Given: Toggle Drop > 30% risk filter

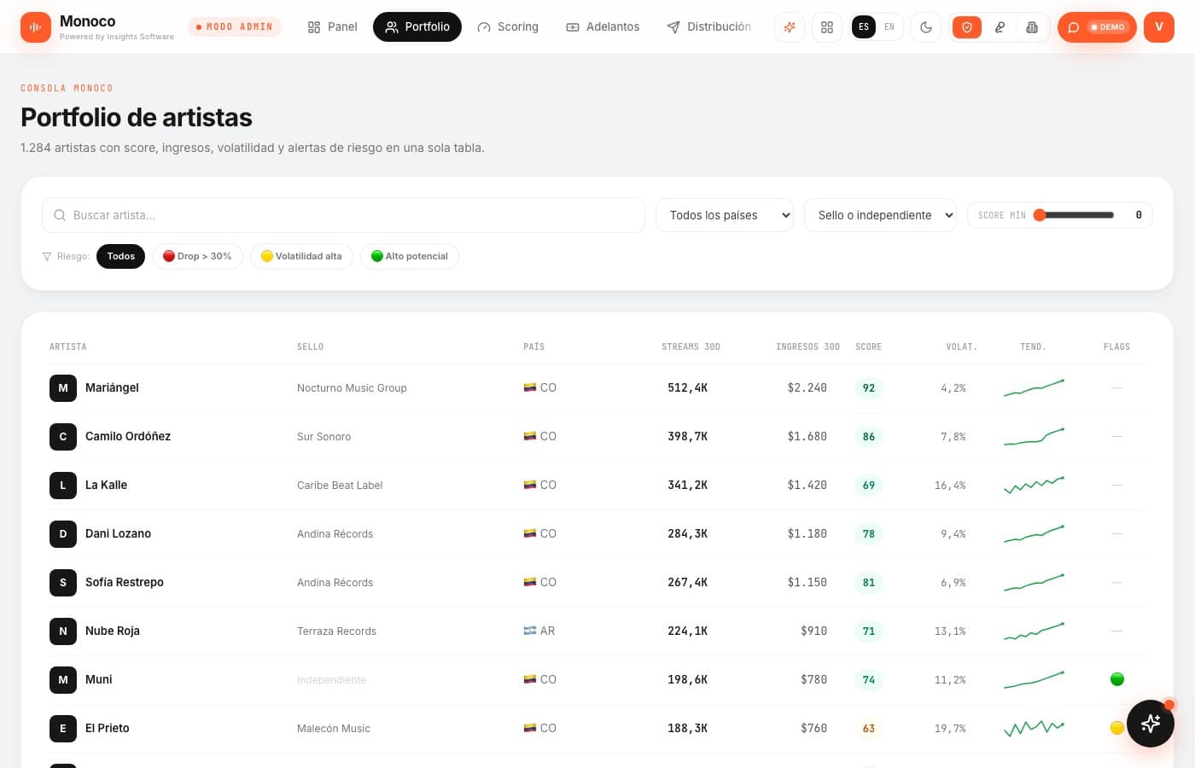Looking at the screenshot, I should coord(197,256).
